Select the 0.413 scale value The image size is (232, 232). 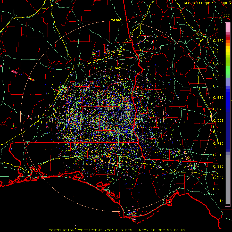point(218,155)
